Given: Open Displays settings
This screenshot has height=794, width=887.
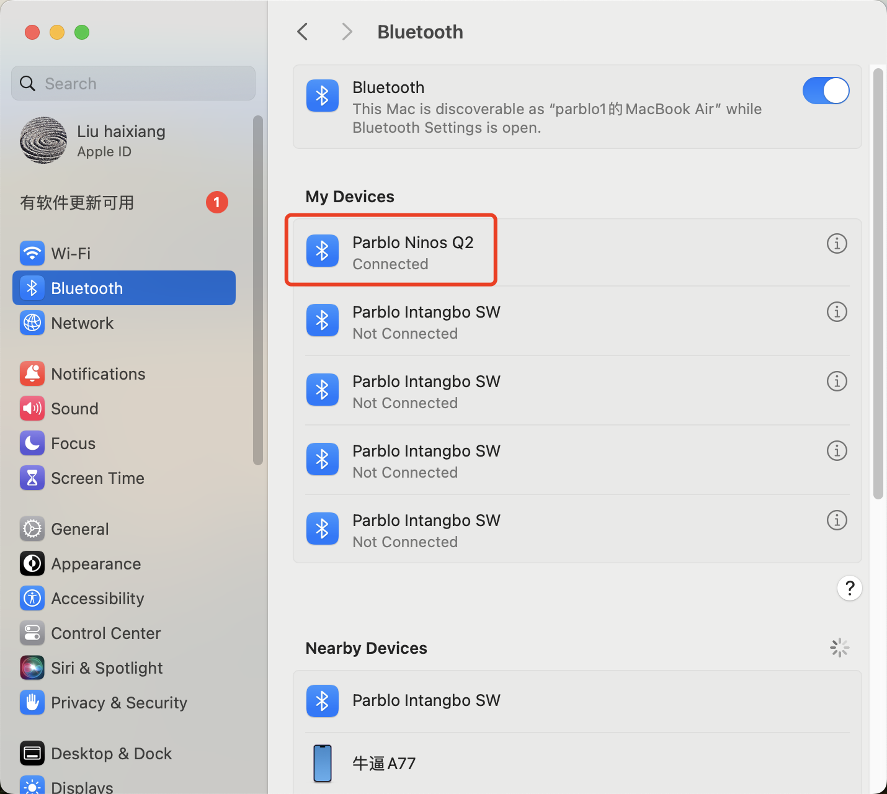Looking at the screenshot, I should pos(124,785).
